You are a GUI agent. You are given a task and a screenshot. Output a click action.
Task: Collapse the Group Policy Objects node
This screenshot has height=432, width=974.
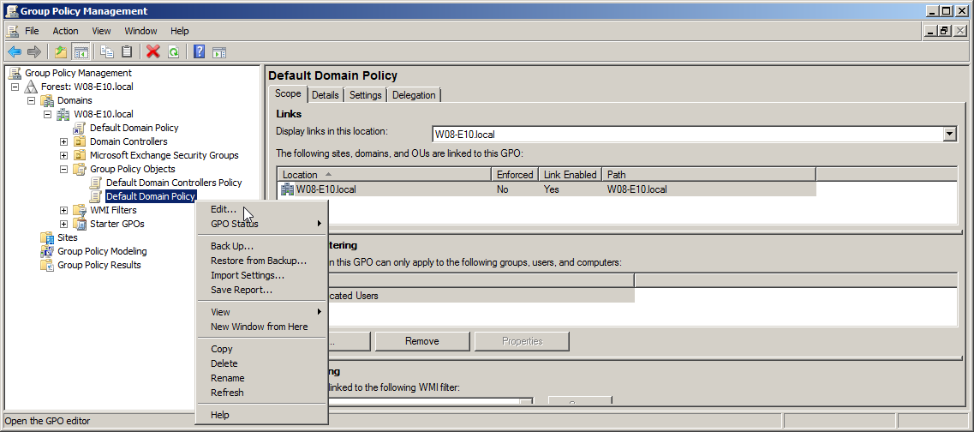[x=63, y=169]
